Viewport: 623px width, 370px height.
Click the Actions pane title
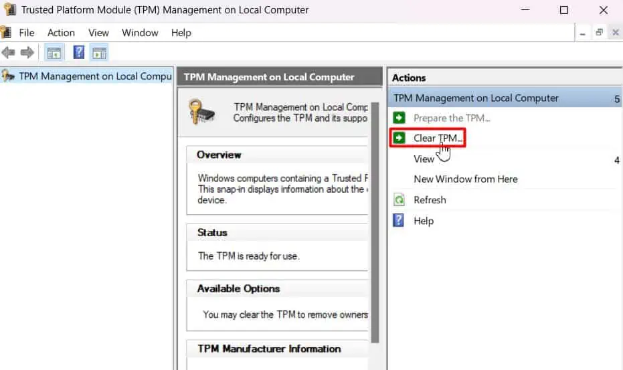click(409, 78)
